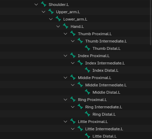The width and height of the screenshot is (152, 139).
Task: Click the Little Proximal.L bone icon
Action: pyautogui.click(x=73, y=121)
